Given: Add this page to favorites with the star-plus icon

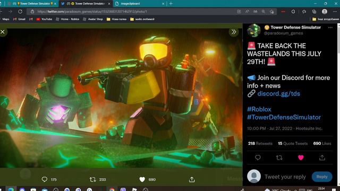Looking at the screenshot, I should [x=271, y=12].
